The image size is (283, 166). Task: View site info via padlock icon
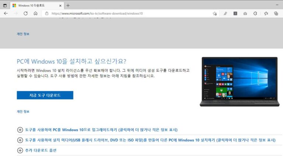pos(47,14)
